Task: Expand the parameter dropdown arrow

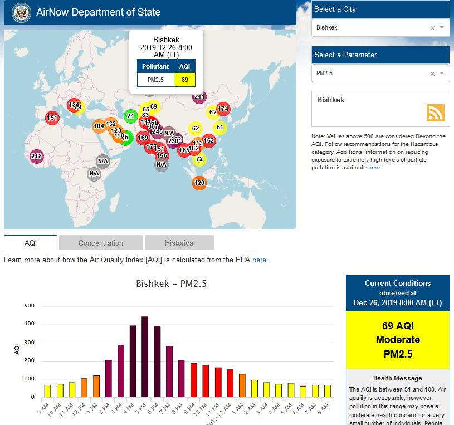Action: click(442, 74)
